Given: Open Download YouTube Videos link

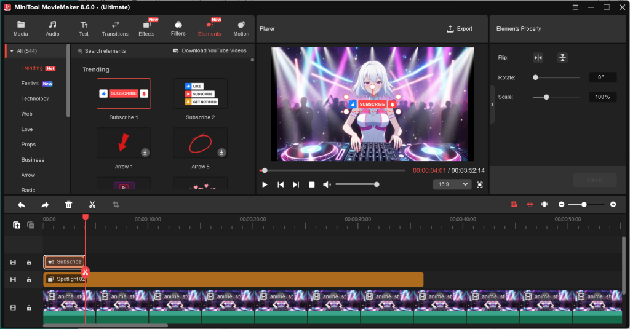Looking at the screenshot, I should (210, 51).
